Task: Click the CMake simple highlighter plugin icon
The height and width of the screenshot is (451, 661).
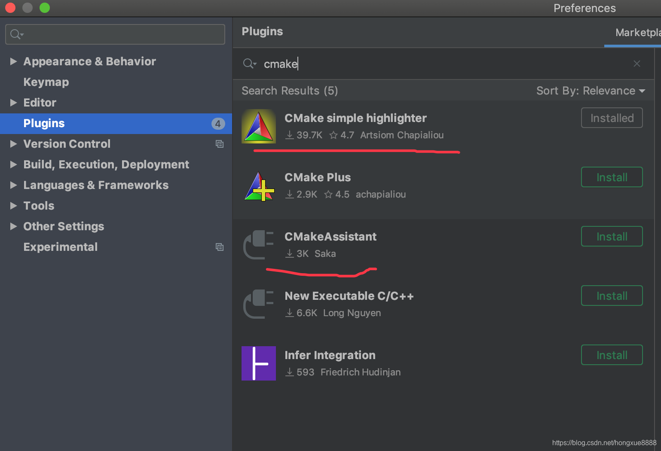Action: point(259,126)
